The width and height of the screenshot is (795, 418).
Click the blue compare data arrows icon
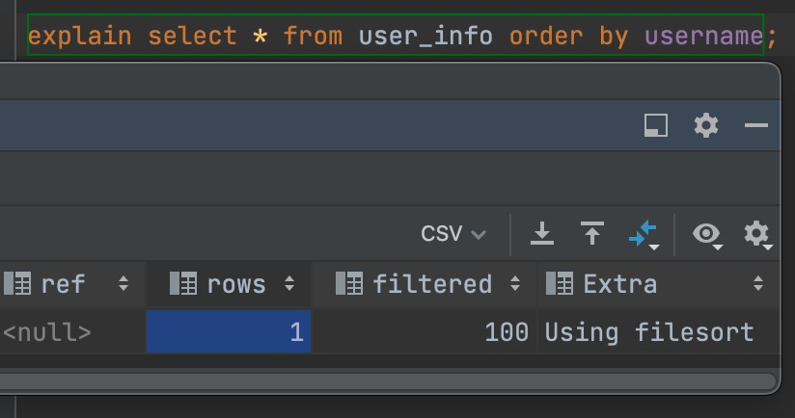click(642, 234)
